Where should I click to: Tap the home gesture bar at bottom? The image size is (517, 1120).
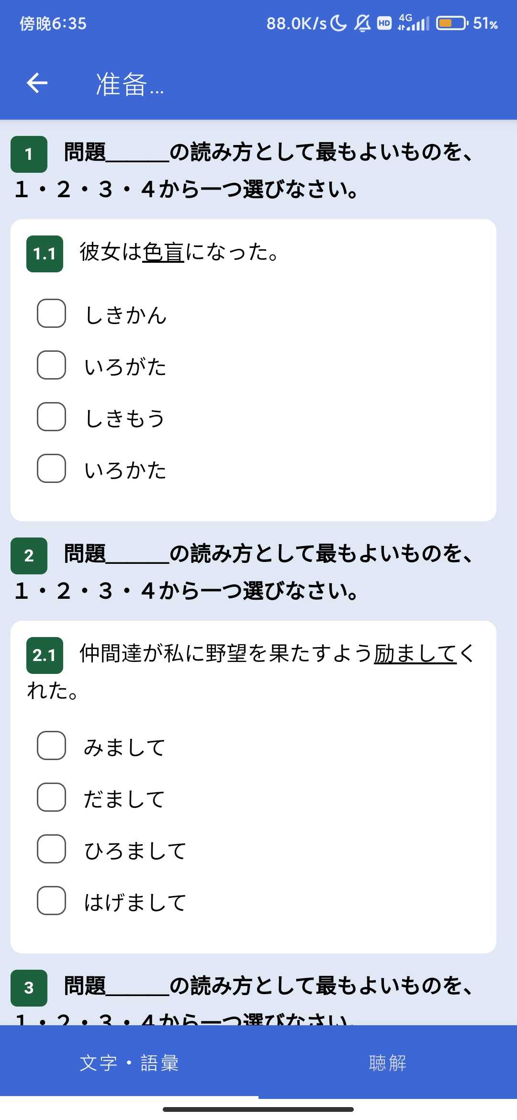(x=258, y=1109)
